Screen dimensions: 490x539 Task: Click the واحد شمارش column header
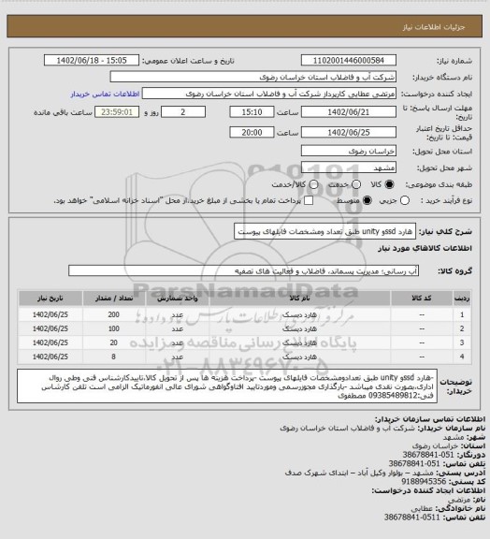pyautogui.click(x=178, y=298)
